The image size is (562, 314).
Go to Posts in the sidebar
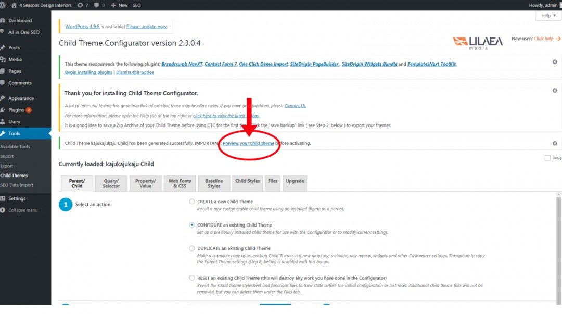point(14,47)
